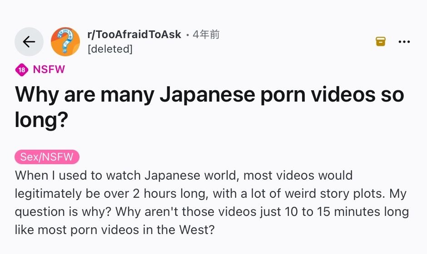The height and width of the screenshot is (254, 427).
Task: Click the pink NSFW text label
Action: coord(49,70)
